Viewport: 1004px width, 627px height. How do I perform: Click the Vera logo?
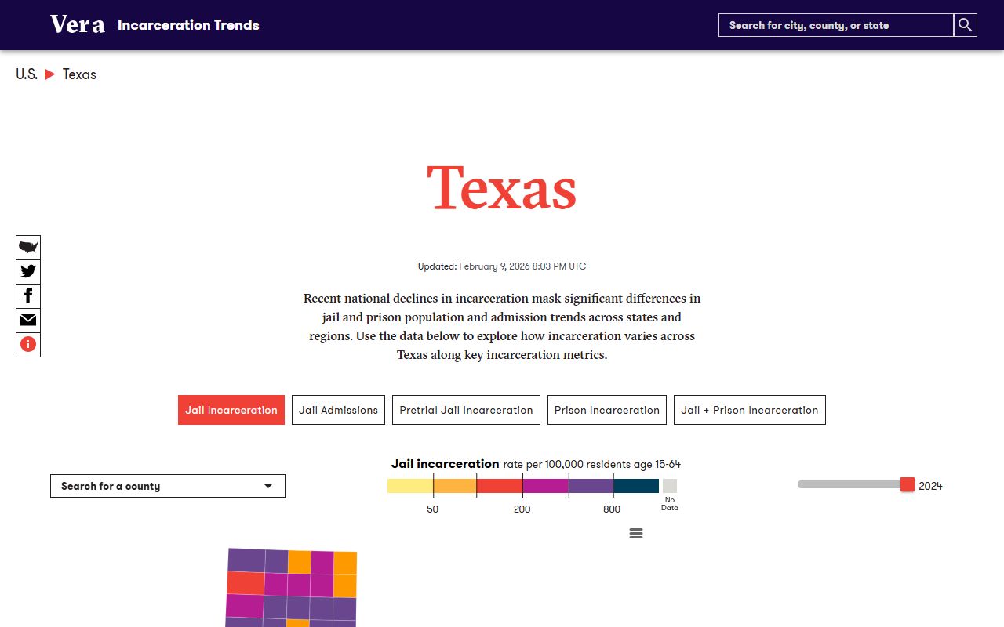coord(78,24)
